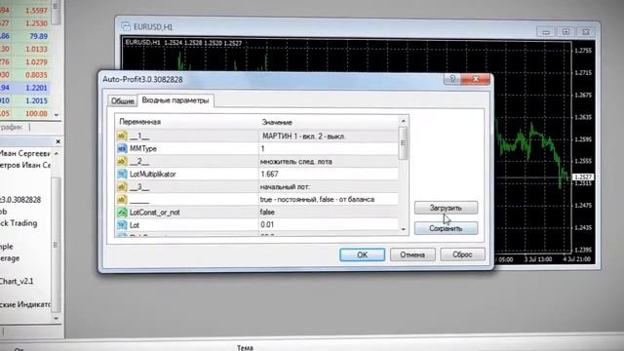The image size is (624, 351).
Task: Close the navigator panel with X
Action: 58,141
